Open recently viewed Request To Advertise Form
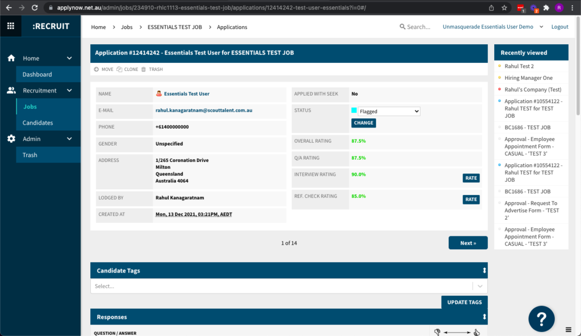The image size is (581, 336). (532, 210)
